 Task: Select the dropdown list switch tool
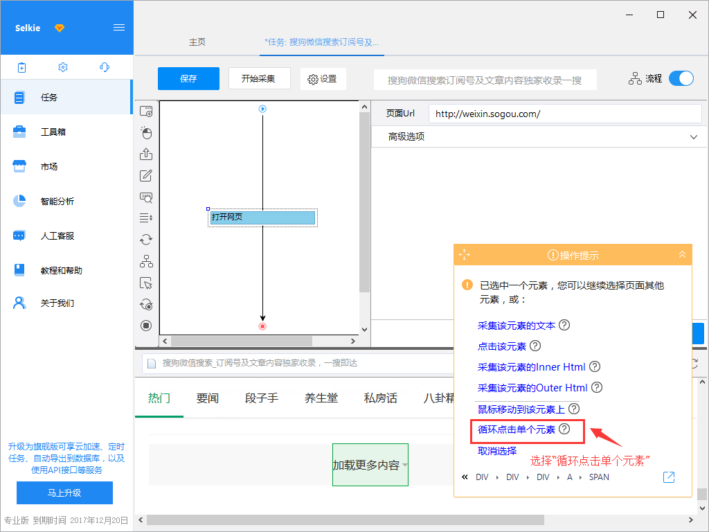coord(146,218)
